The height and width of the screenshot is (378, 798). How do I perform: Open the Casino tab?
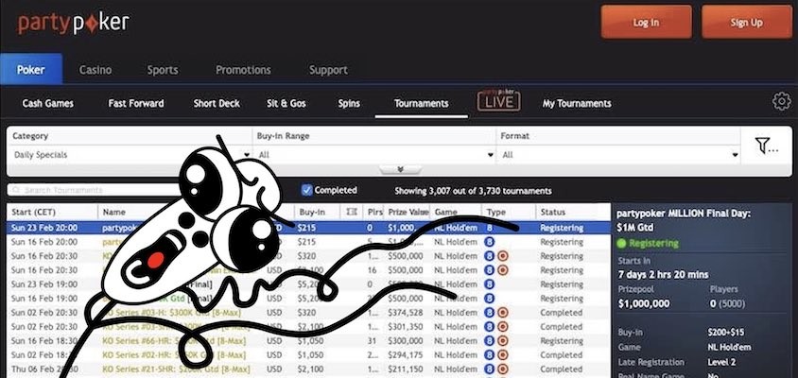[x=95, y=70]
